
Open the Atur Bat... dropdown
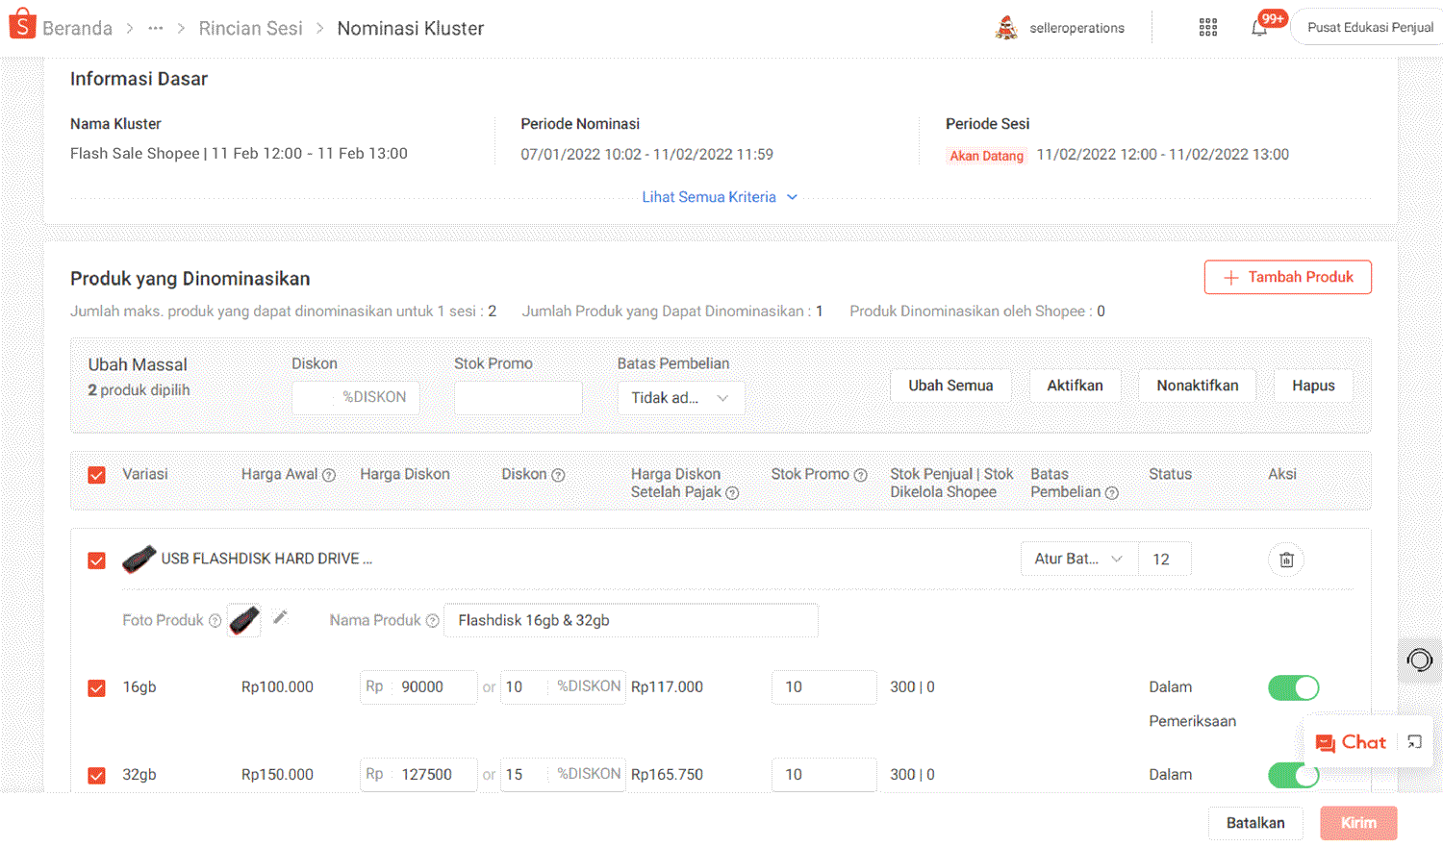point(1078,559)
